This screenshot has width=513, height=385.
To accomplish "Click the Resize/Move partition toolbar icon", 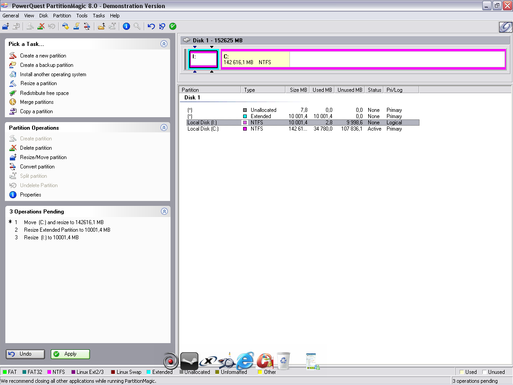I will coord(5,27).
